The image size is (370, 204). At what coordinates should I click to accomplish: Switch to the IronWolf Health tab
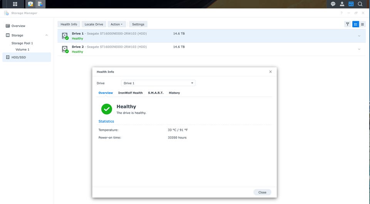131,93
